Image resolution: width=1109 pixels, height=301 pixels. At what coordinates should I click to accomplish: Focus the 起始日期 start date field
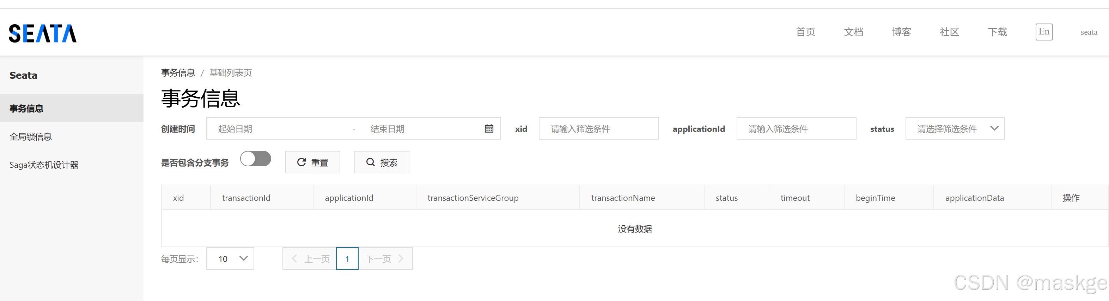point(280,128)
